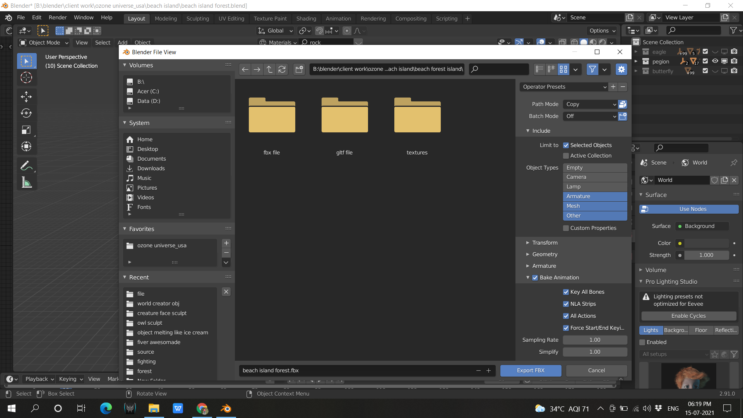The width and height of the screenshot is (743, 418).
Task: Open the Path Mode dropdown
Action: point(591,104)
